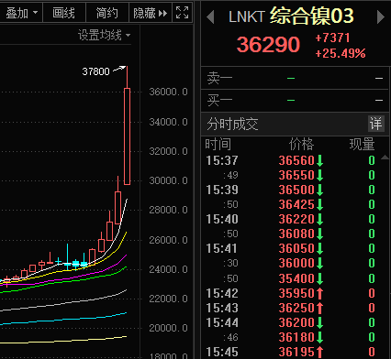Click the LNKT 综合镍03 contract title
This screenshot has width=391, height=359.
pyautogui.click(x=291, y=16)
